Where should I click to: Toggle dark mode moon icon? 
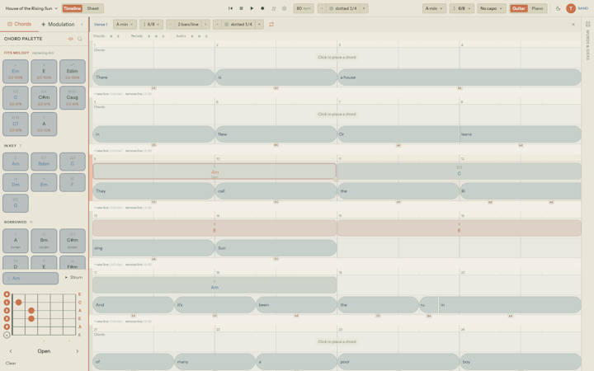click(x=558, y=8)
